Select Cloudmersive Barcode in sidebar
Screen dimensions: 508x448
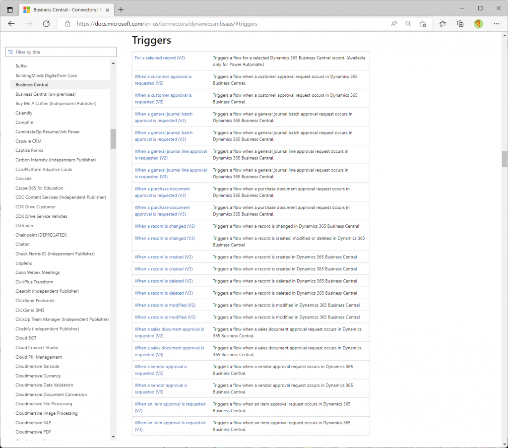pyautogui.click(x=37, y=366)
